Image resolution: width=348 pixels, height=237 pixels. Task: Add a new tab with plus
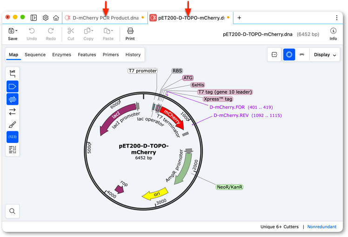(239, 18)
